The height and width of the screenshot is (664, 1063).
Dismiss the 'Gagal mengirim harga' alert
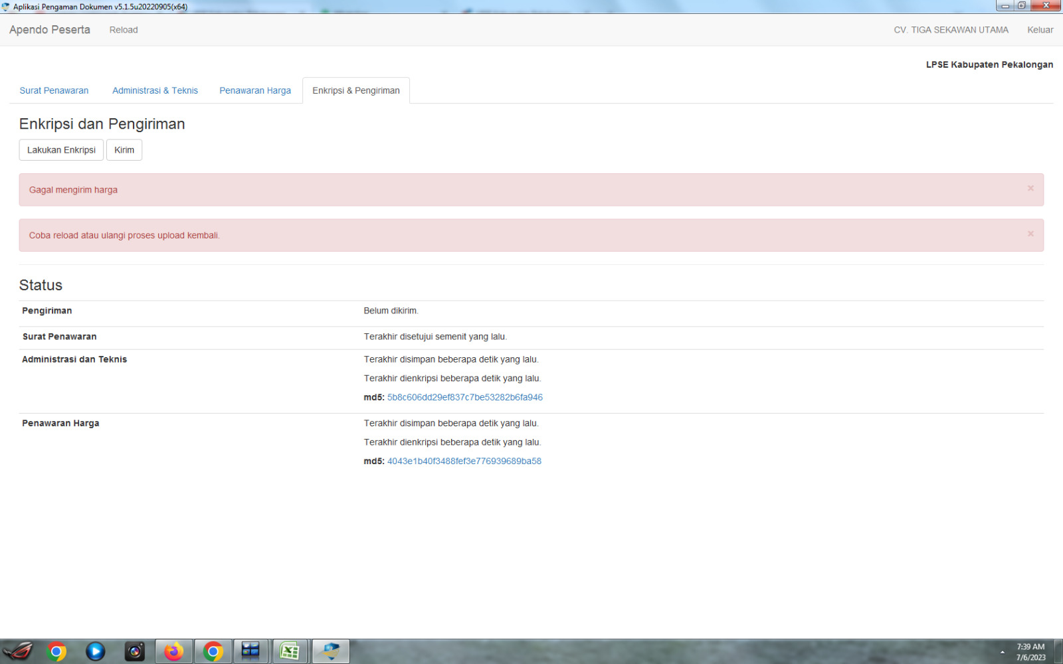1030,189
